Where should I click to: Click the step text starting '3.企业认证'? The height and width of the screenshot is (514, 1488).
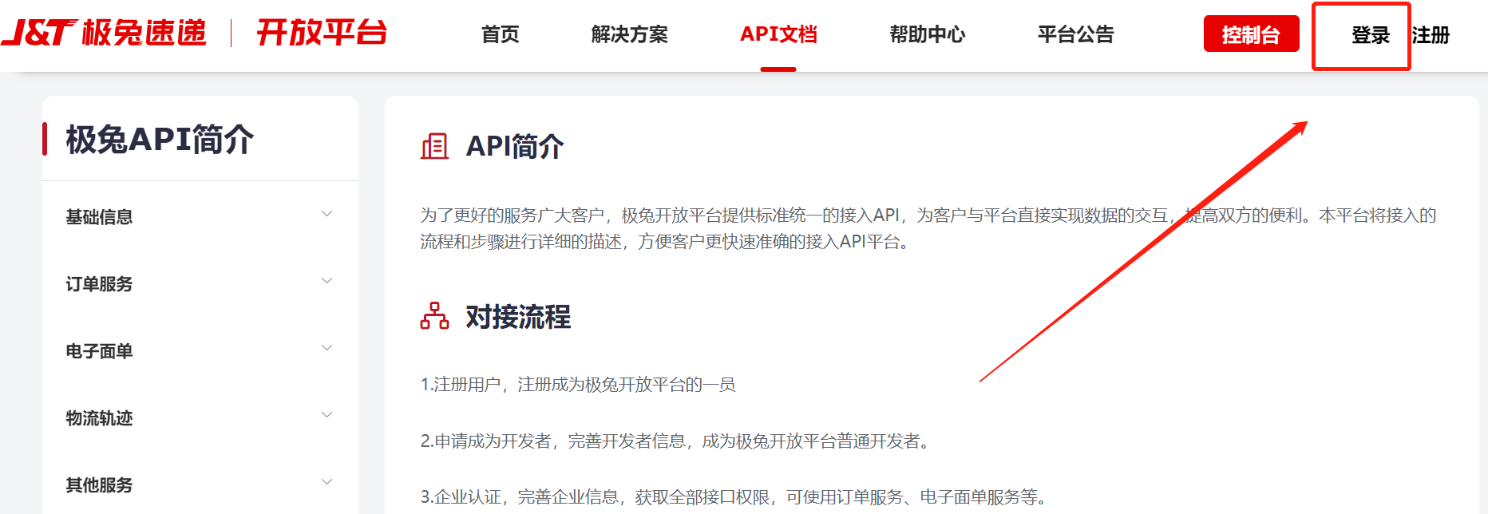(x=734, y=497)
